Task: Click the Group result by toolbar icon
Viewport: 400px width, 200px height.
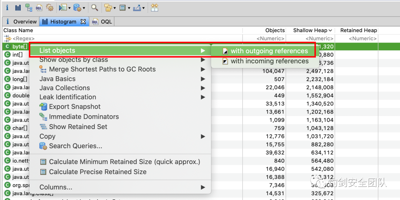Action: [109, 8]
